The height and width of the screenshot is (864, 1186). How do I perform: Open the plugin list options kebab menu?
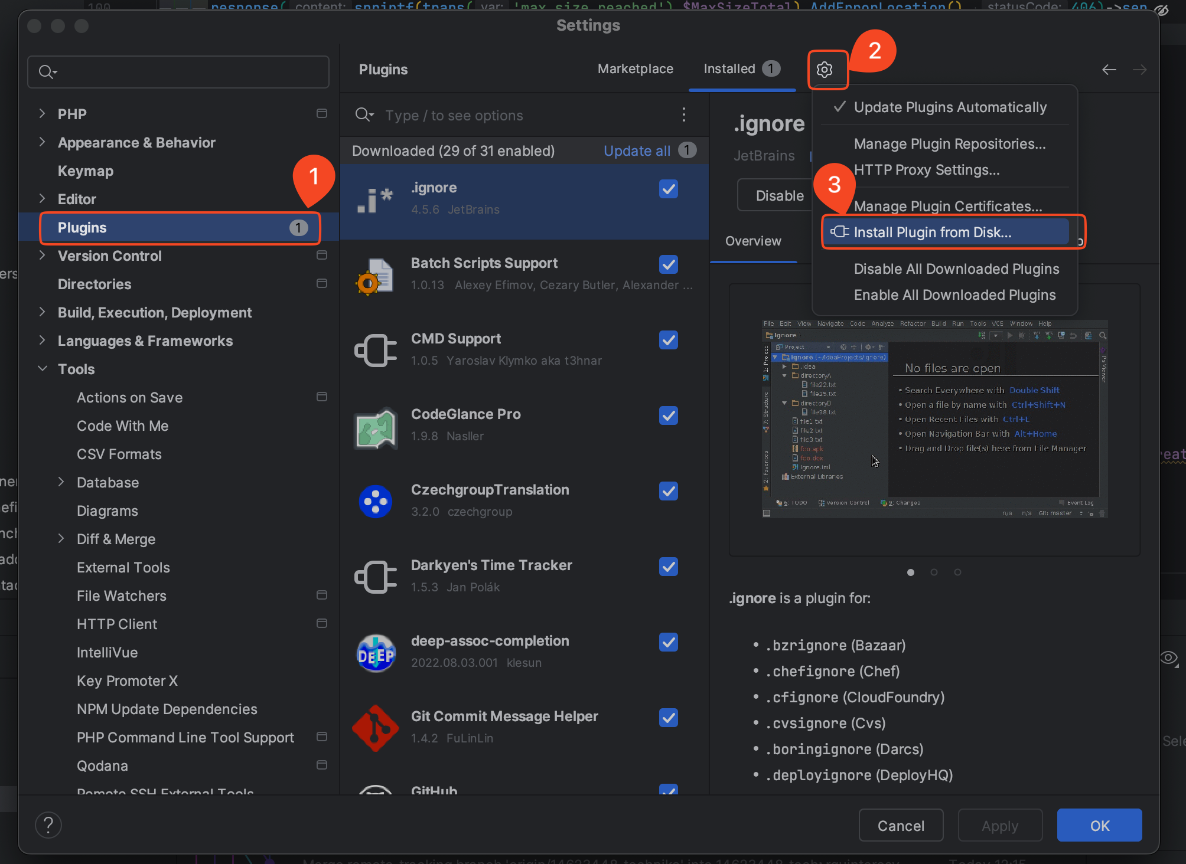(683, 114)
